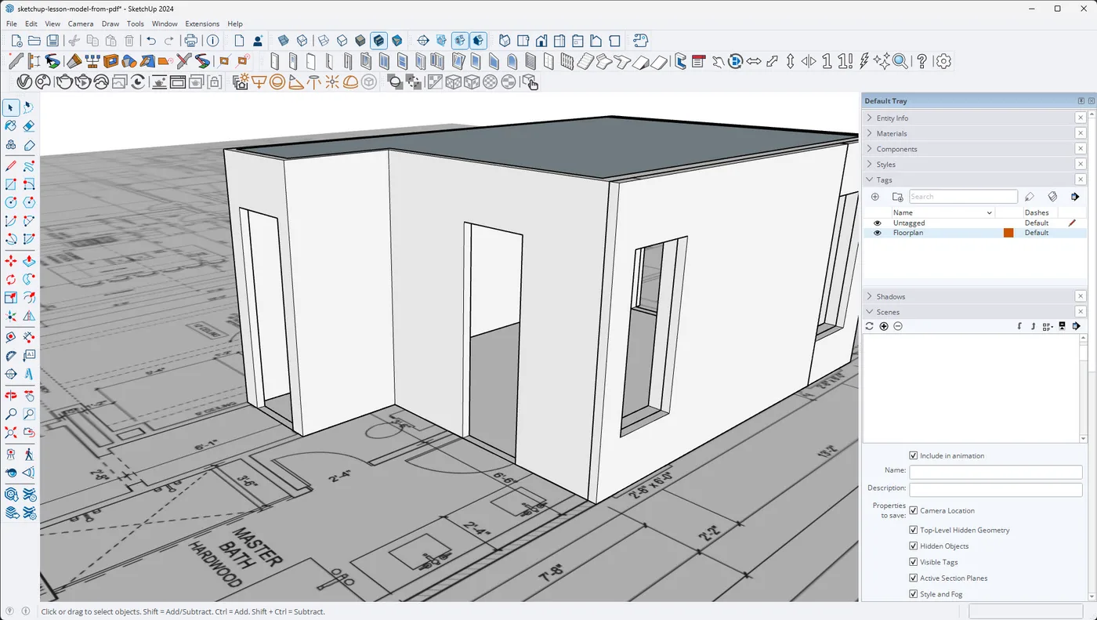Uncheck the Include in animation checkbox
Image resolution: width=1097 pixels, height=620 pixels.
click(x=913, y=455)
